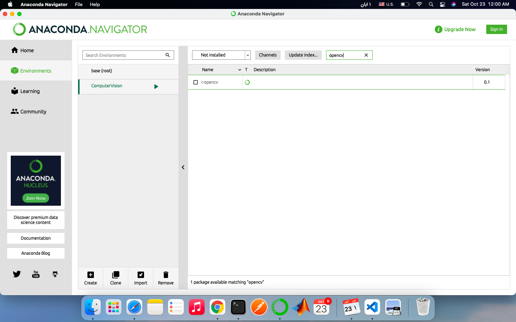
Task: Click version 0.1 cell
Action: (489, 82)
